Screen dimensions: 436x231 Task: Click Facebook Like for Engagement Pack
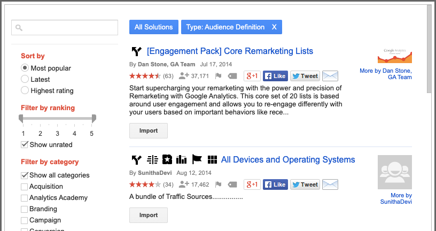(x=275, y=76)
